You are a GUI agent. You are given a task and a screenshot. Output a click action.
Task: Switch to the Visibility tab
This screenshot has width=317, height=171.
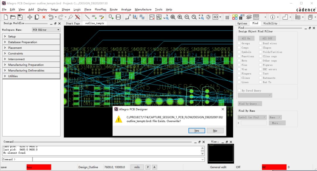click(x=270, y=23)
